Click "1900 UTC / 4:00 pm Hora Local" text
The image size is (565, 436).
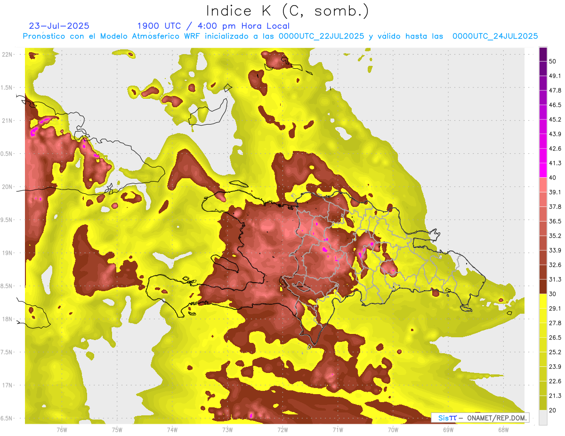pos(213,26)
